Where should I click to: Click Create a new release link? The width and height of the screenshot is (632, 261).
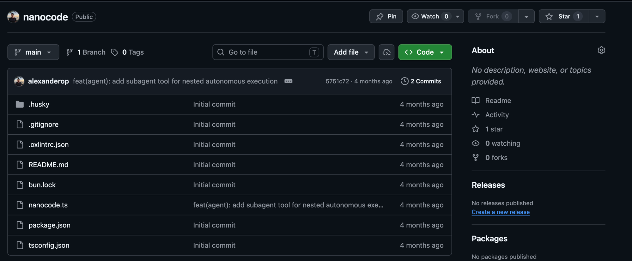click(x=501, y=212)
